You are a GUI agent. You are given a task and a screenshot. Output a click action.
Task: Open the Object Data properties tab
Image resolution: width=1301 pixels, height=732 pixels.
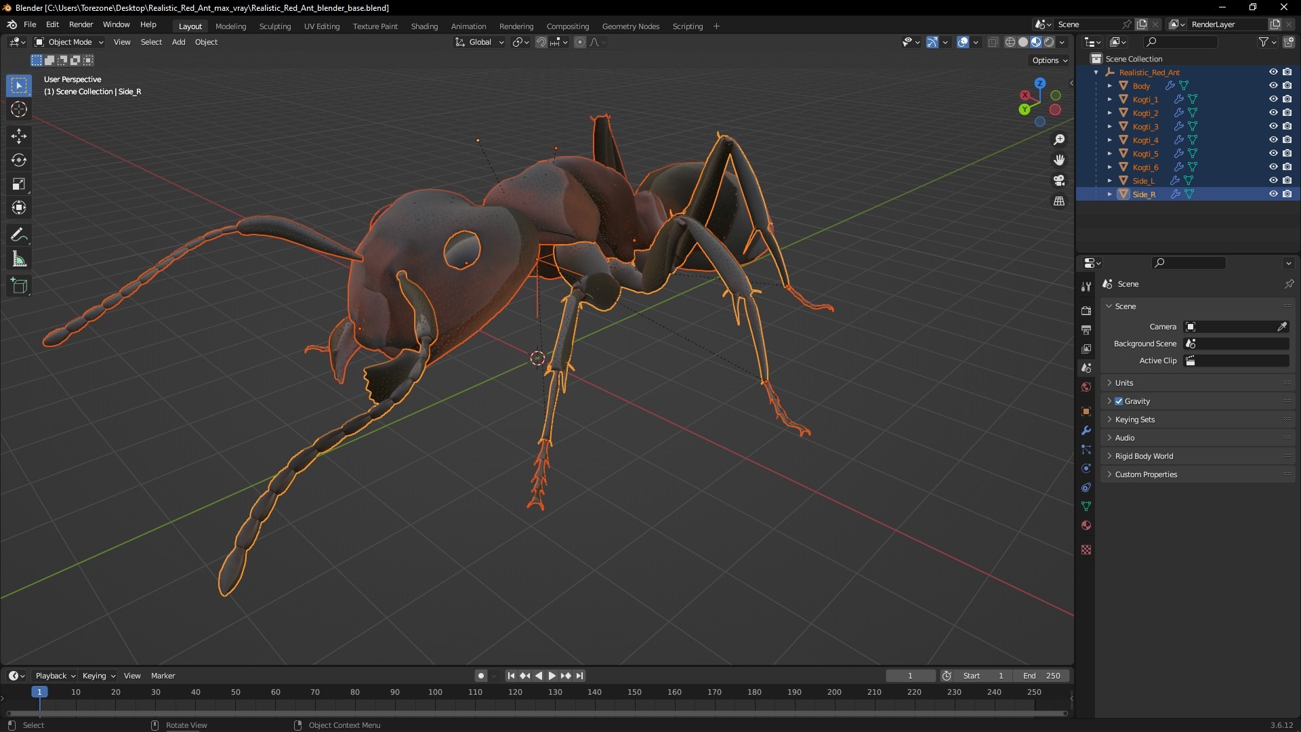1086,506
